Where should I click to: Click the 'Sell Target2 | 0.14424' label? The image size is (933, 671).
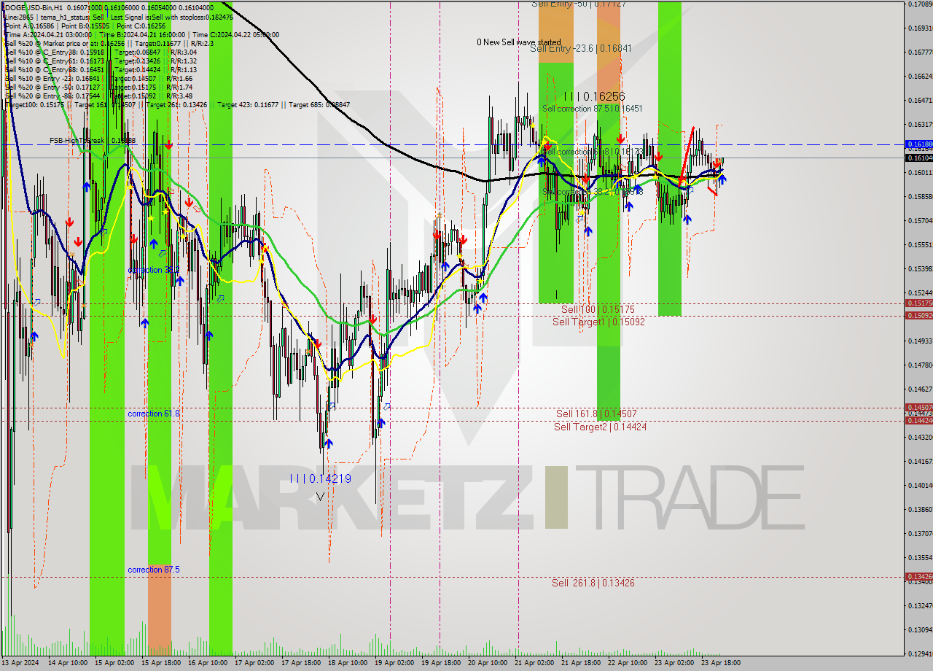tap(600, 427)
